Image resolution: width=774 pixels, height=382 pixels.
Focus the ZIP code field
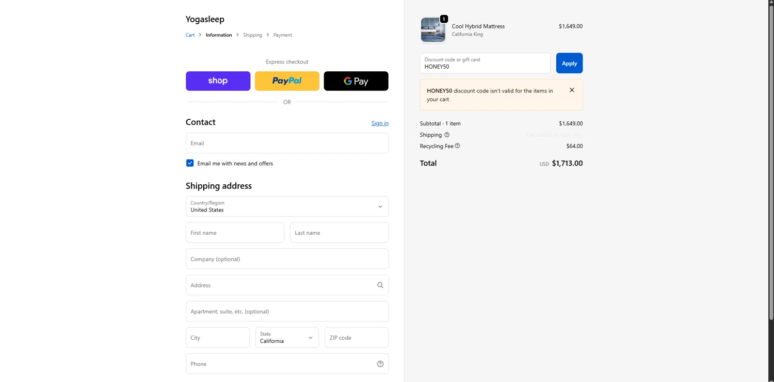tap(357, 338)
